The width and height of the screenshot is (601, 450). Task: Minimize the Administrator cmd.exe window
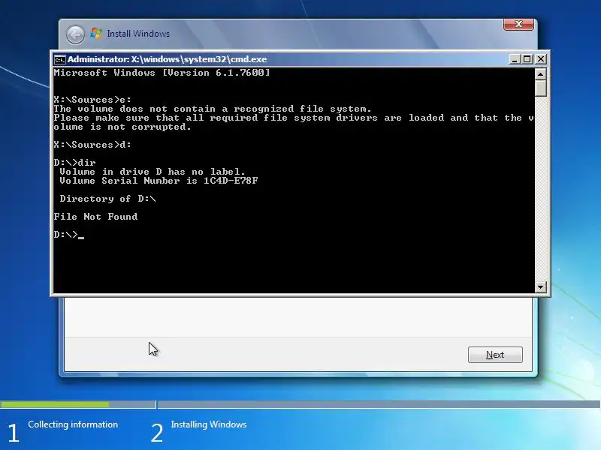[515, 59]
